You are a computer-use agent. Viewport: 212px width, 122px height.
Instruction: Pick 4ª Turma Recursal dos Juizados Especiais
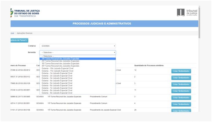(x=78, y=66)
